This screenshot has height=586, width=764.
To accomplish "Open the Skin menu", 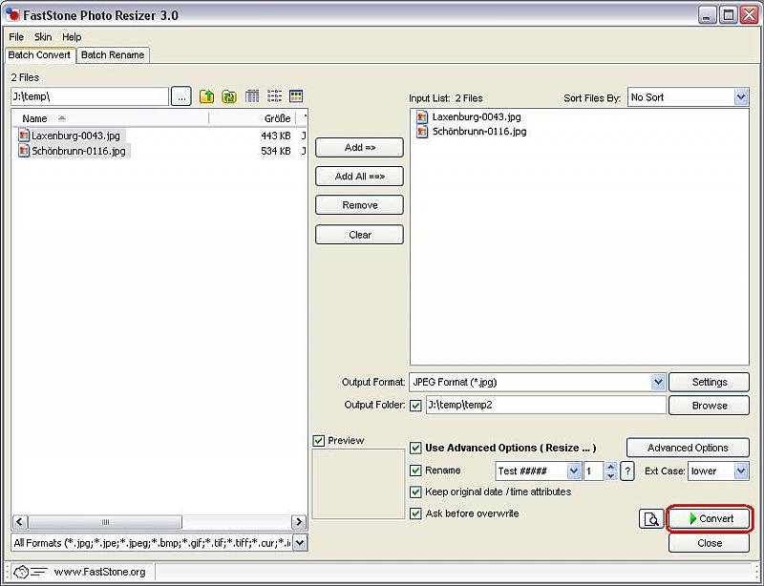I will coord(43,37).
